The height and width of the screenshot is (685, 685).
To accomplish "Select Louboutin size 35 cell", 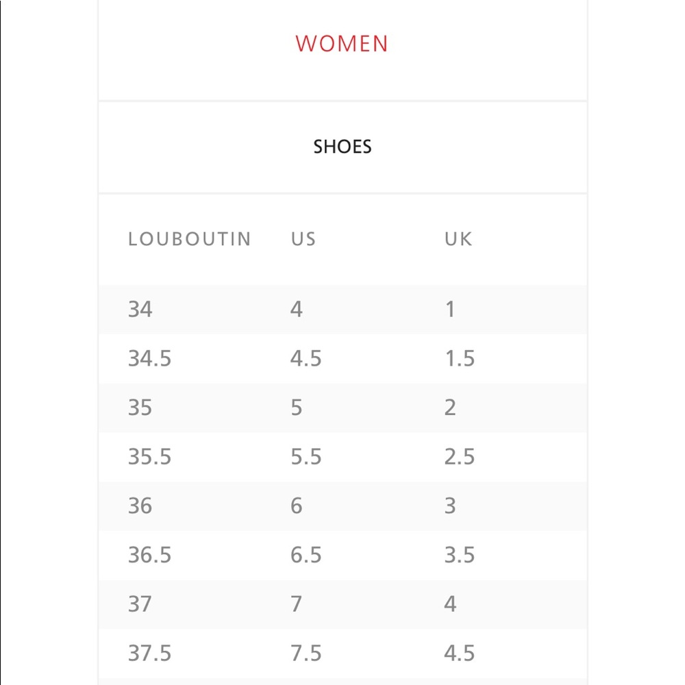I will point(140,408).
